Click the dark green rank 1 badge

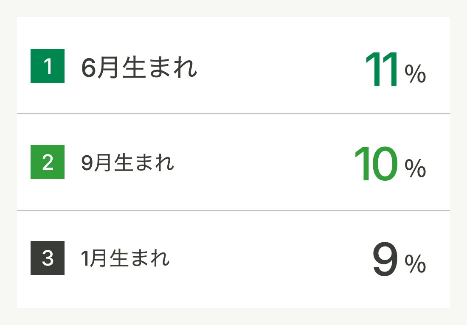tap(48, 66)
